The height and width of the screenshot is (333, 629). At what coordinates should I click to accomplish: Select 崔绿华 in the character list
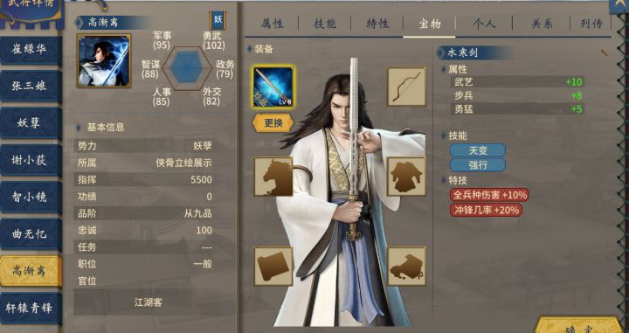coord(30,49)
